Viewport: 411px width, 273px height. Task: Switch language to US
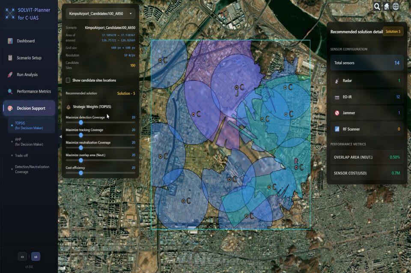click(x=36, y=257)
